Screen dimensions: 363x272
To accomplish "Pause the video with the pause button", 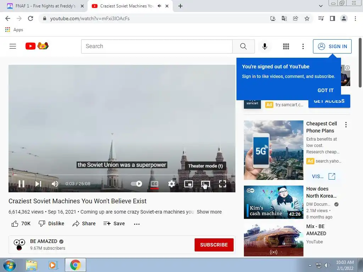I will (x=22, y=184).
